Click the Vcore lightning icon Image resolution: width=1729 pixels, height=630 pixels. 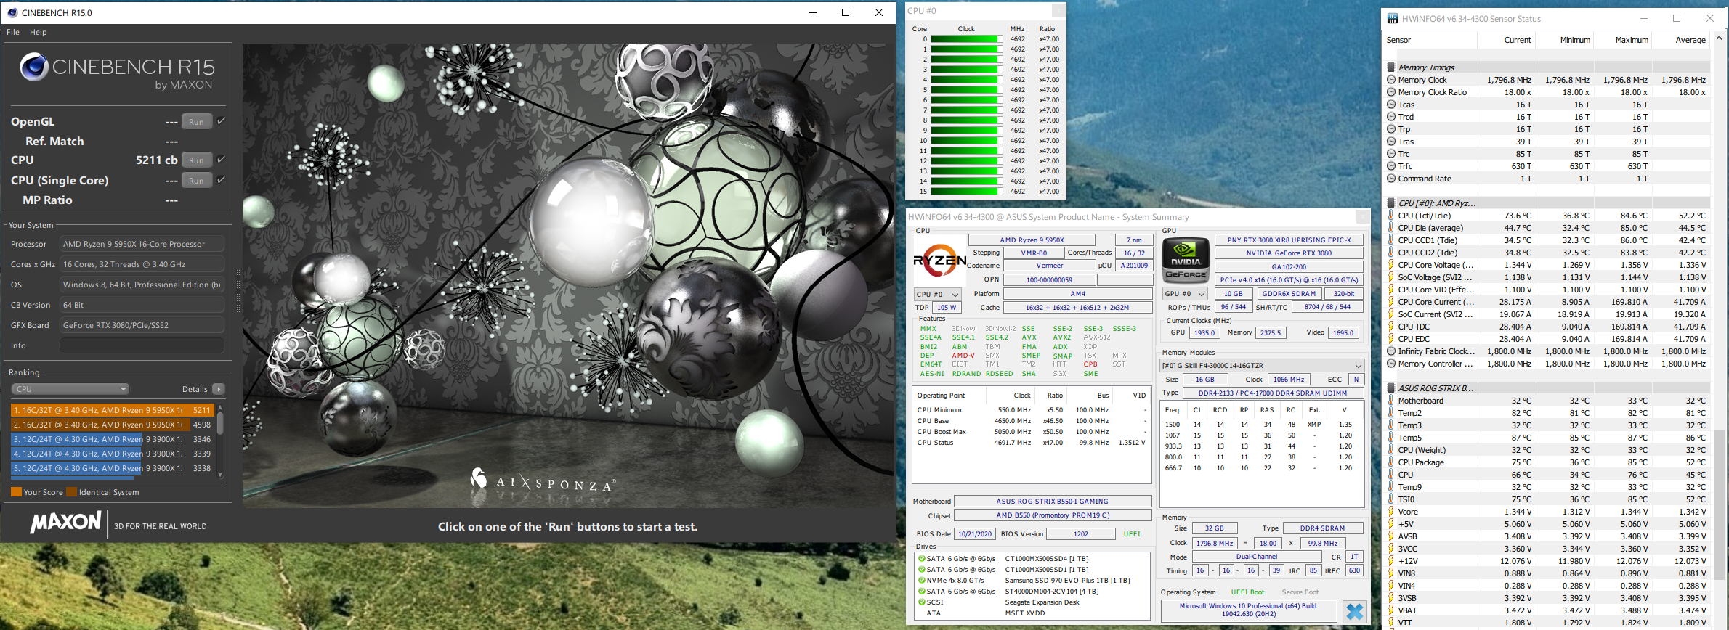pyautogui.click(x=1391, y=512)
